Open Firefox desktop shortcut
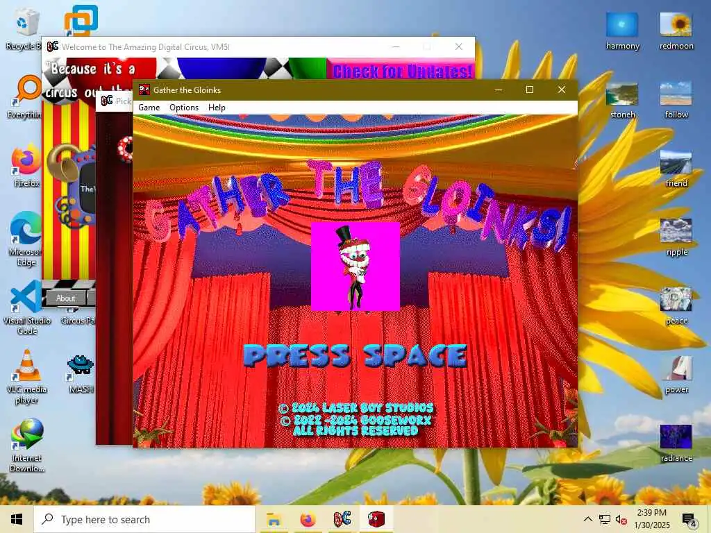This screenshot has height=533, width=711. [x=26, y=165]
